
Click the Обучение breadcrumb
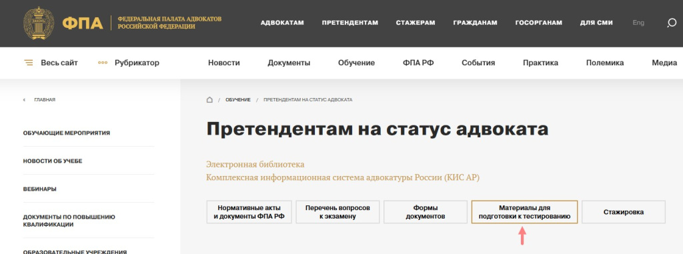(x=238, y=100)
